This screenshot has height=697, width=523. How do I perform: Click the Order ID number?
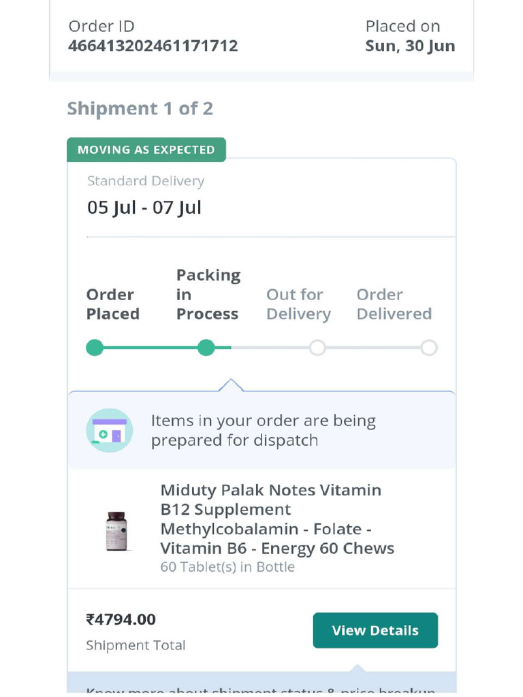153,46
